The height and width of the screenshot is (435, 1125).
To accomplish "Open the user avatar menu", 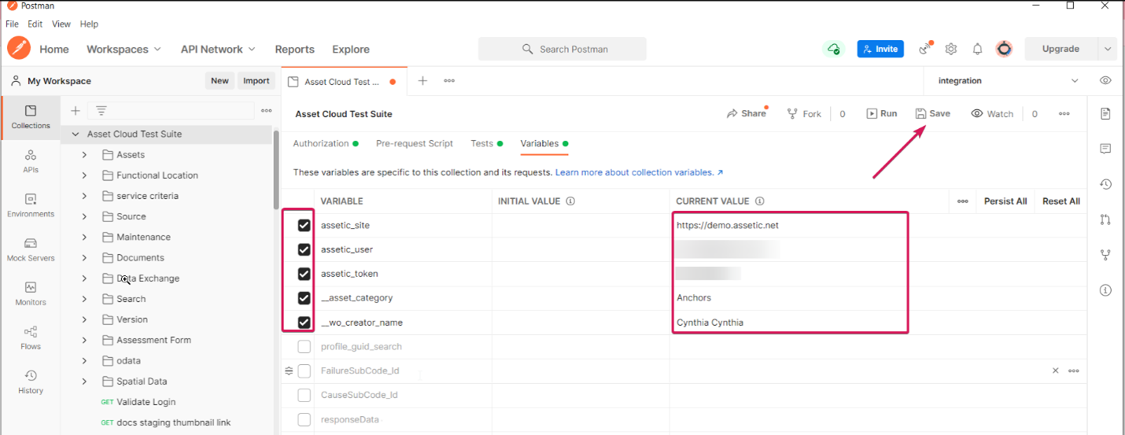I will coord(1004,49).
